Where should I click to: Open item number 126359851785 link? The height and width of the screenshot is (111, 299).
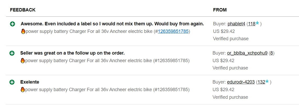pyautogui.click(x=173, y=32)
